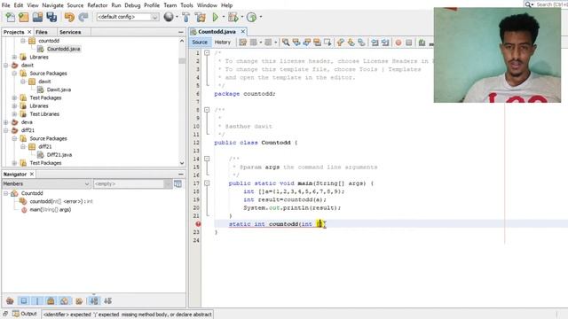The image size is (568, 319).
Task: Close the Countodd.java editor tab
Action: coord(243,32)
